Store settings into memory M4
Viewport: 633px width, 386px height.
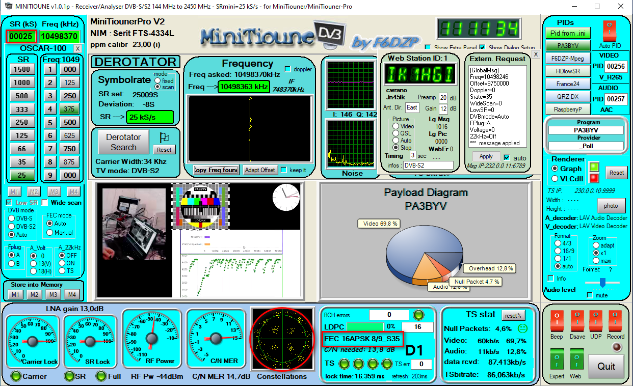click(72, 295)
